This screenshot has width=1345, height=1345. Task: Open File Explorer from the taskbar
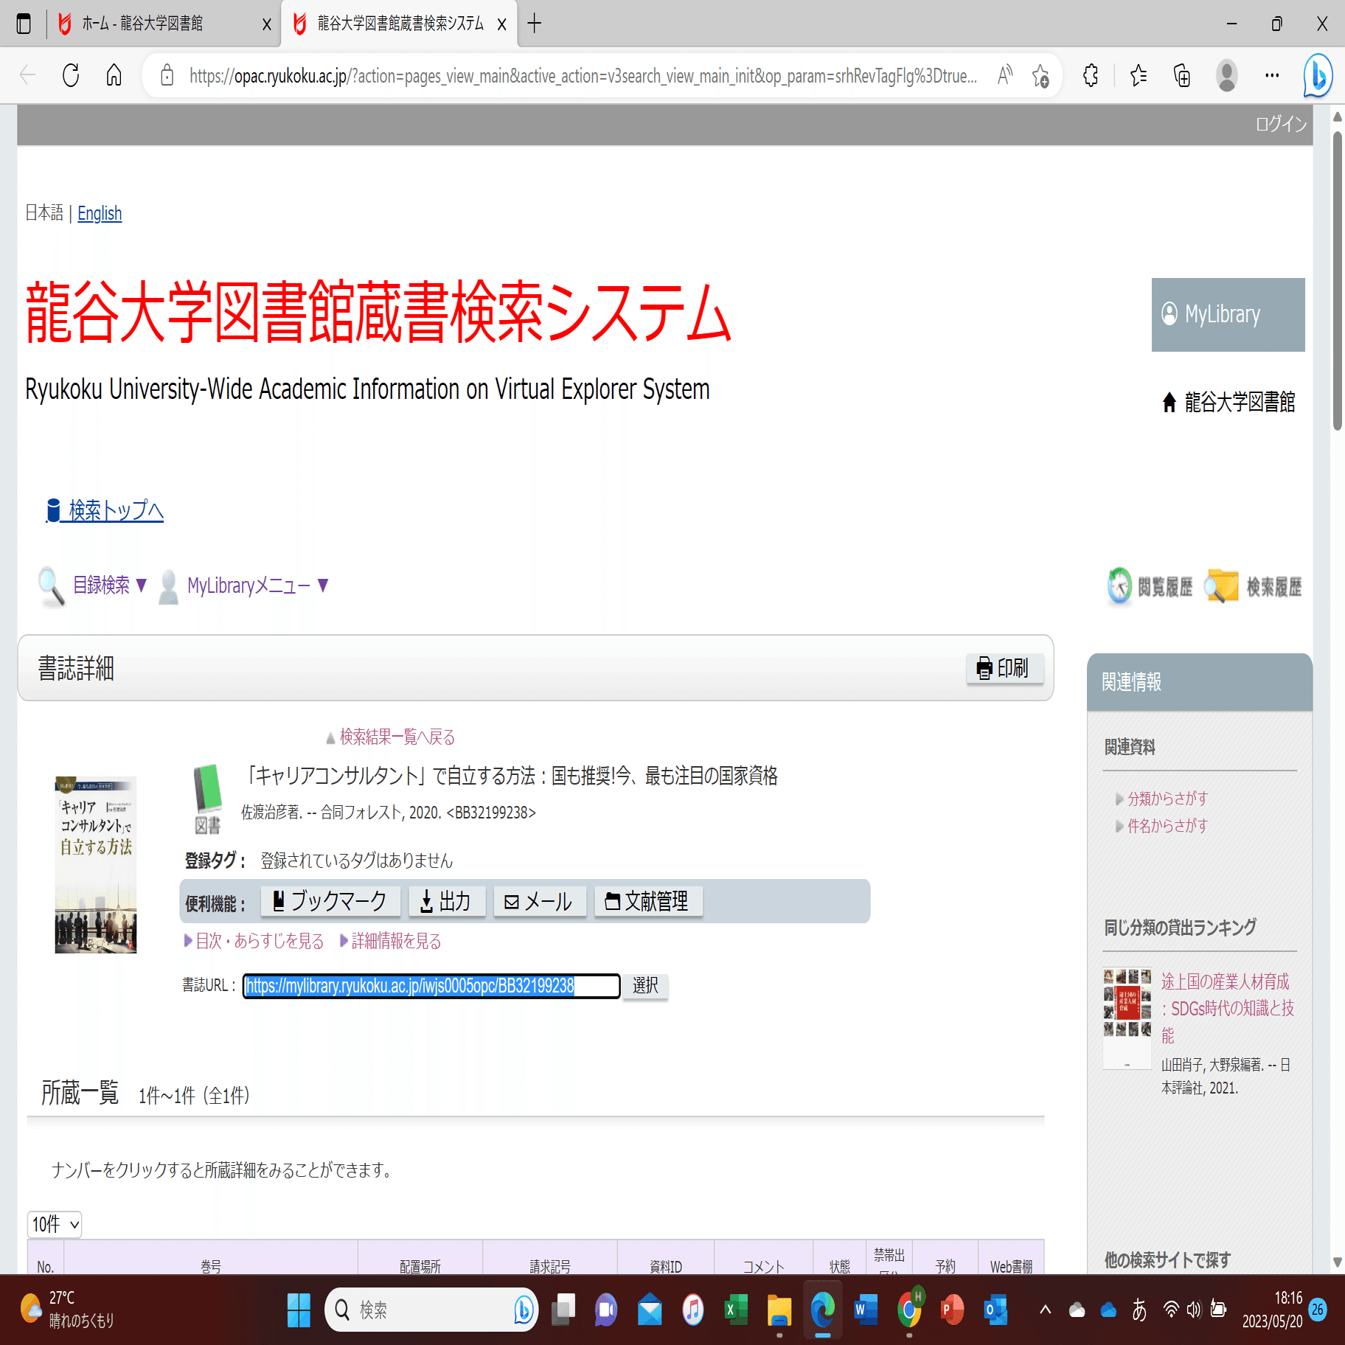point(779,1310)
